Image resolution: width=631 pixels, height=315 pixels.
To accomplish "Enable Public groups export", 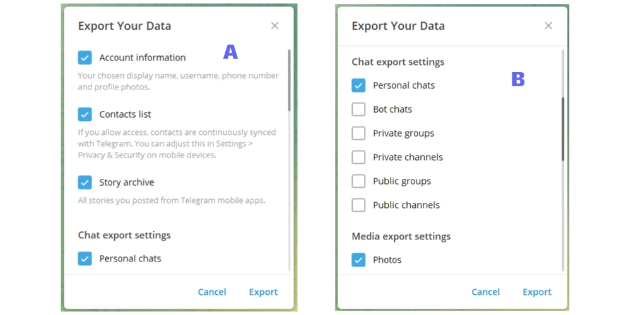I will 358,181.
